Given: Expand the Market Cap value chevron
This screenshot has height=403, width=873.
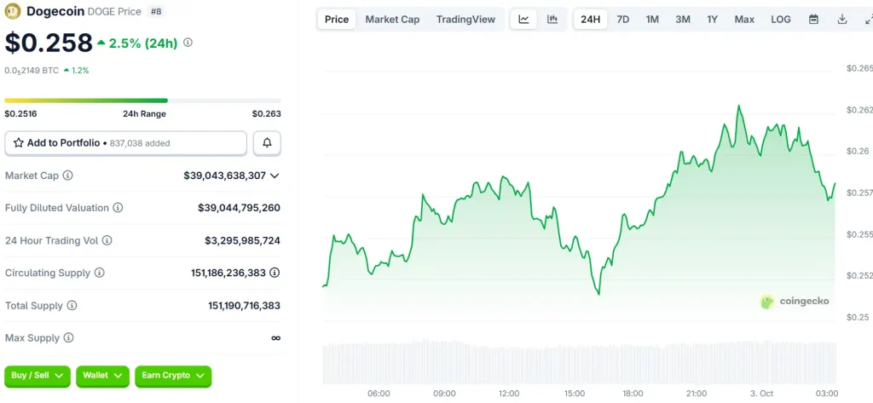Looking at the screenshot, I should 275,176.
